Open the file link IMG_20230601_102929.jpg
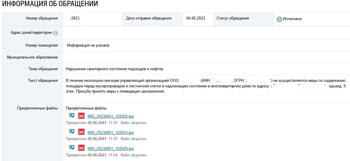 (x=110, y=148)
